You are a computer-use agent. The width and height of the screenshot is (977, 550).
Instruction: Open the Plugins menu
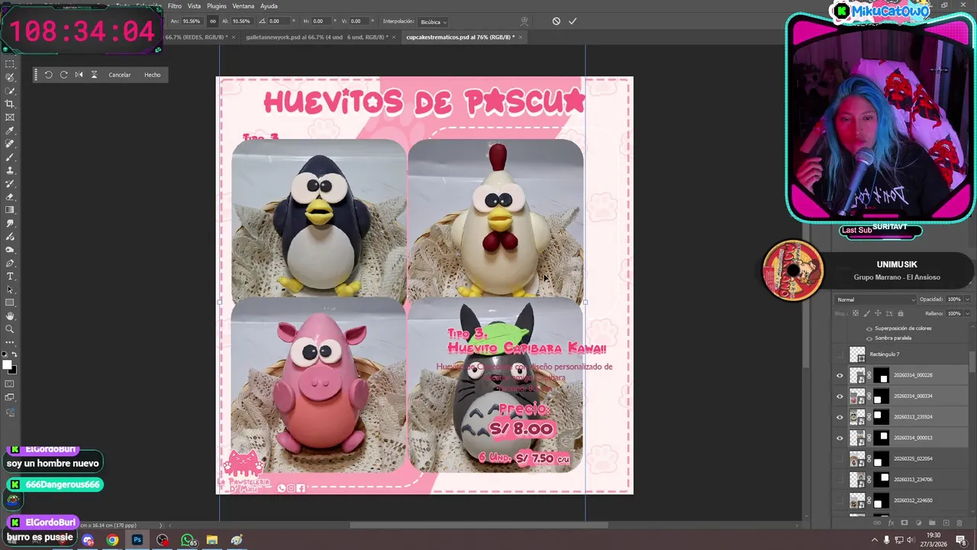pyautogui.click(x=217, y=6)
